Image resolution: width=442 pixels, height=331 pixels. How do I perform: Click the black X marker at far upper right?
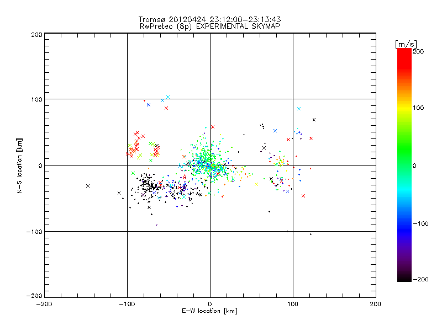[x=314, y=120]
